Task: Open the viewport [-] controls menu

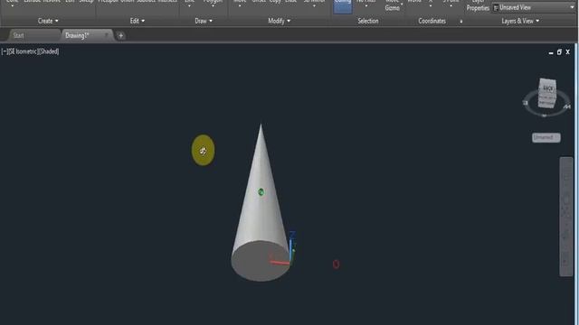Action: click(x=4, y=51)
